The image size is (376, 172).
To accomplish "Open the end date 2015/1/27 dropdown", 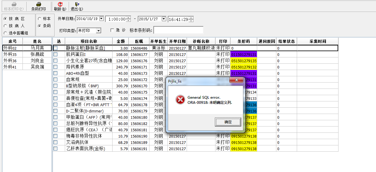I will (164, 19).
